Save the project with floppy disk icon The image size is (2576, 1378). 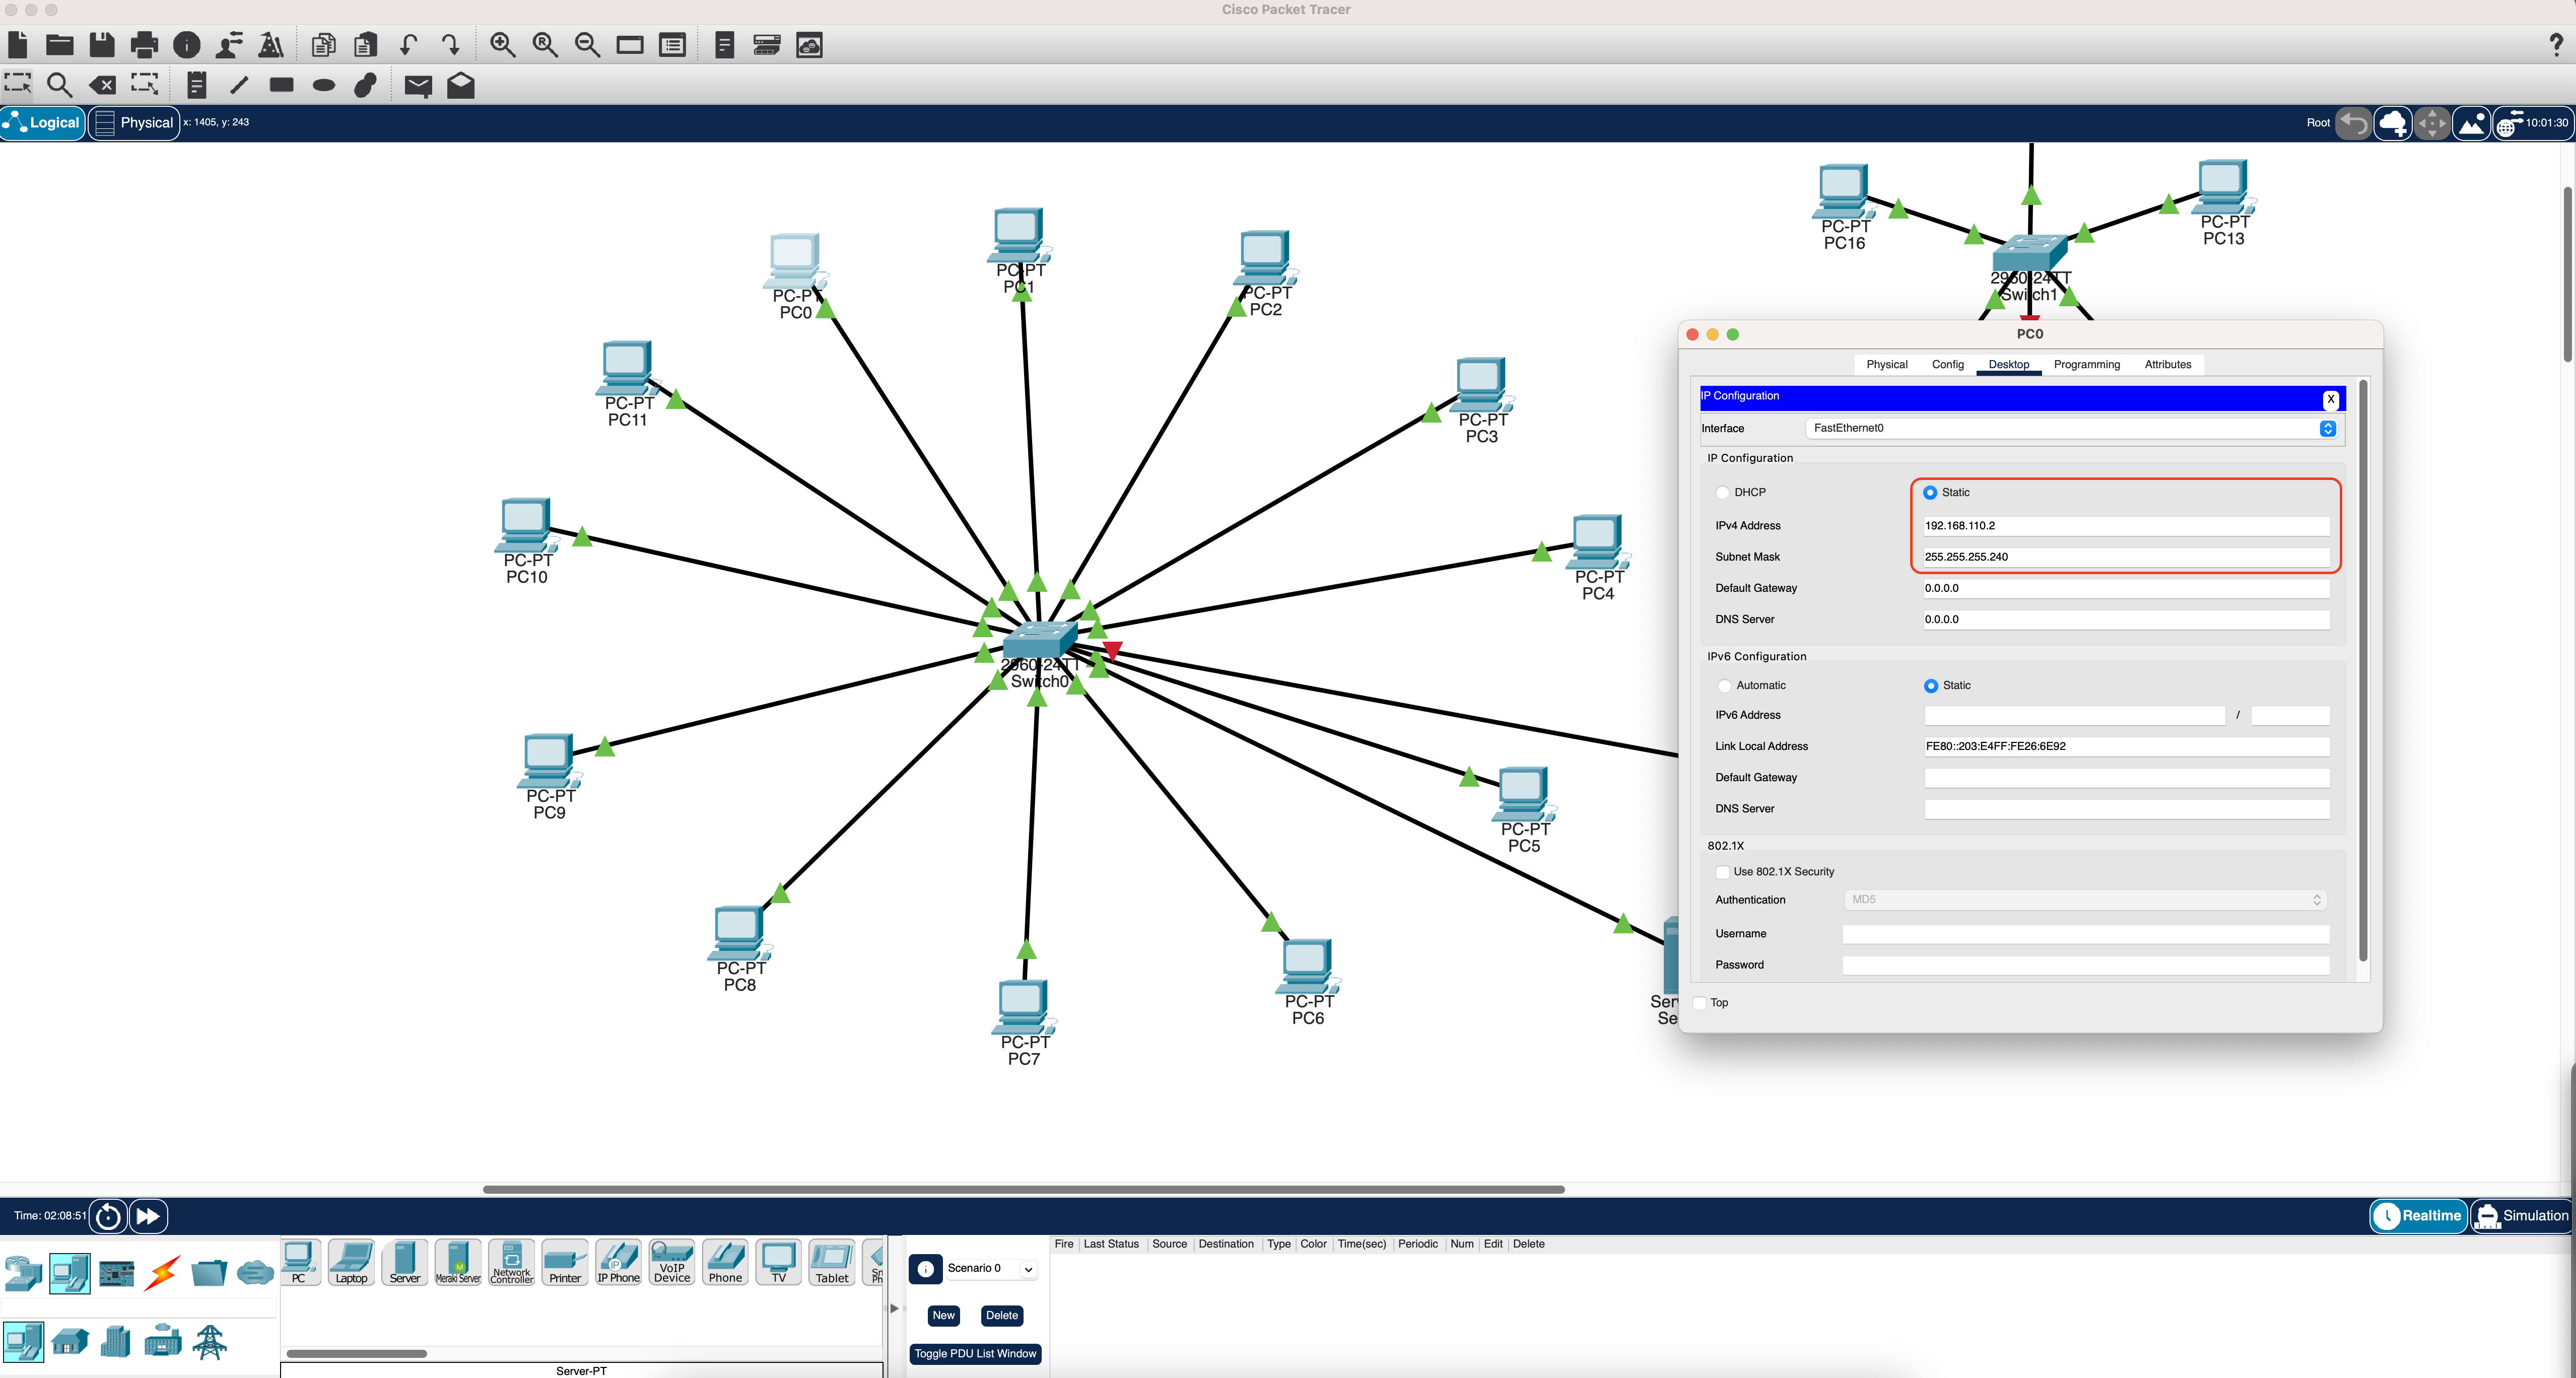click(102, 45)
